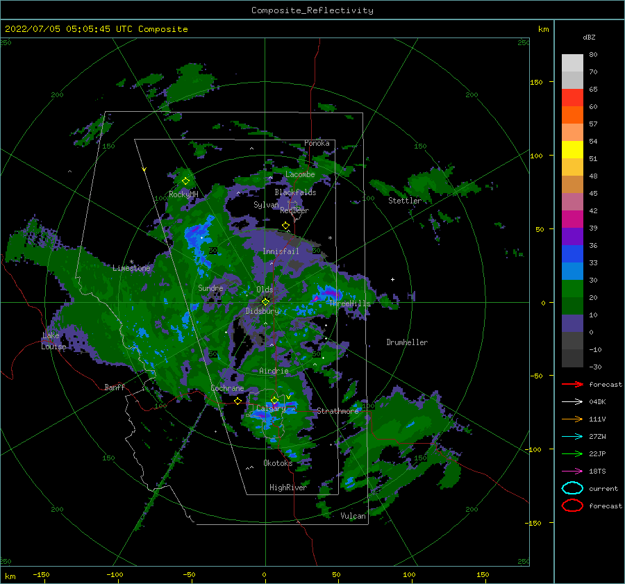
Task: Click the Drumheller town label
Action: (x=407, y=342)
